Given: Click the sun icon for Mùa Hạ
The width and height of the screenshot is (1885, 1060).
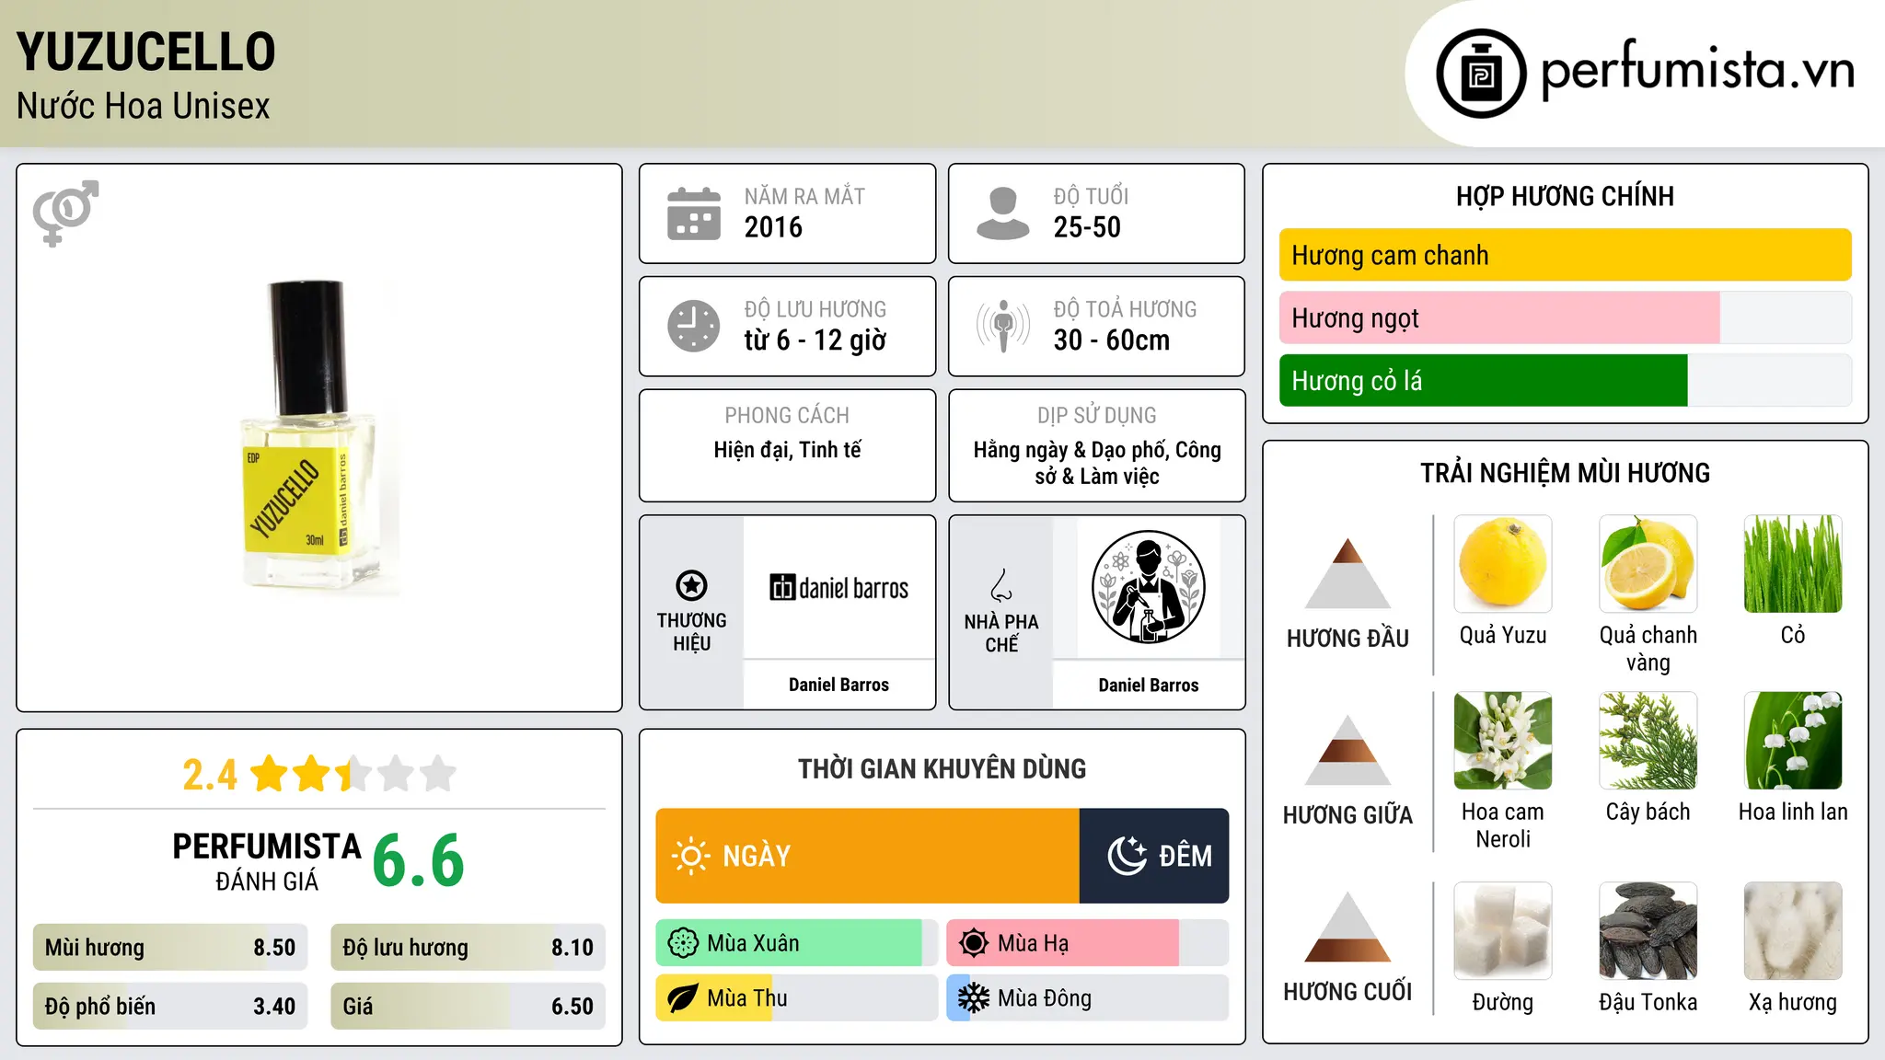Looking at the screenshot, I should [974, 943].
